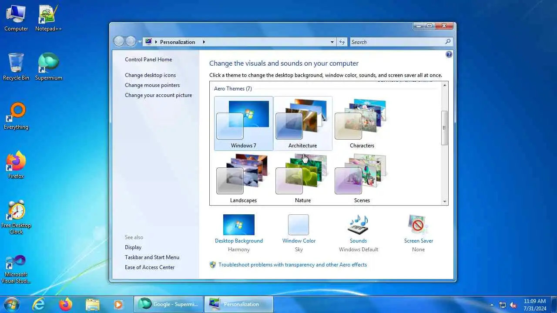This screenshot has height=313, width=557.
Task: Open the recent pages dropdown arrow
Action: [140, 42]
